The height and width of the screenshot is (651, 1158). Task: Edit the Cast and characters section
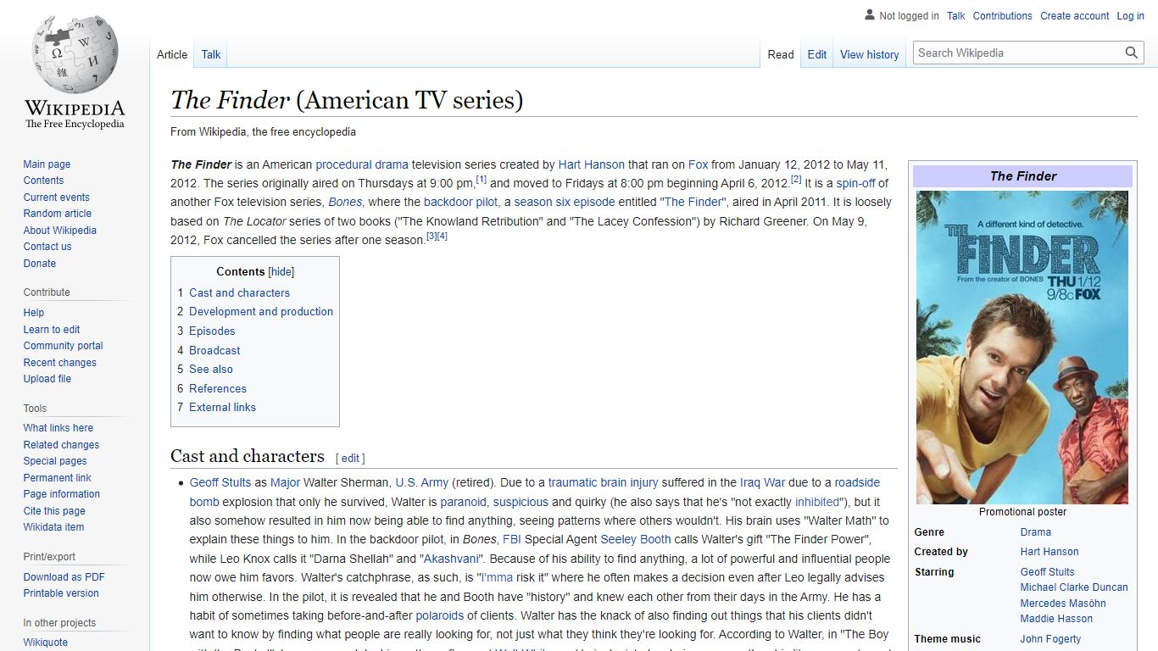click(350, 458)
